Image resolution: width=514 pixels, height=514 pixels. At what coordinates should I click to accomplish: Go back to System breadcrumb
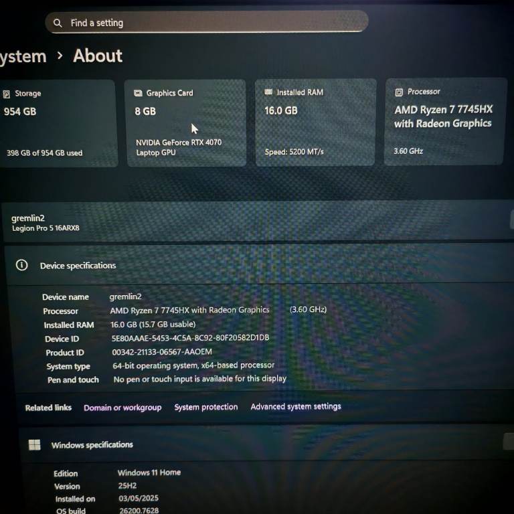[x=23, y=57]
